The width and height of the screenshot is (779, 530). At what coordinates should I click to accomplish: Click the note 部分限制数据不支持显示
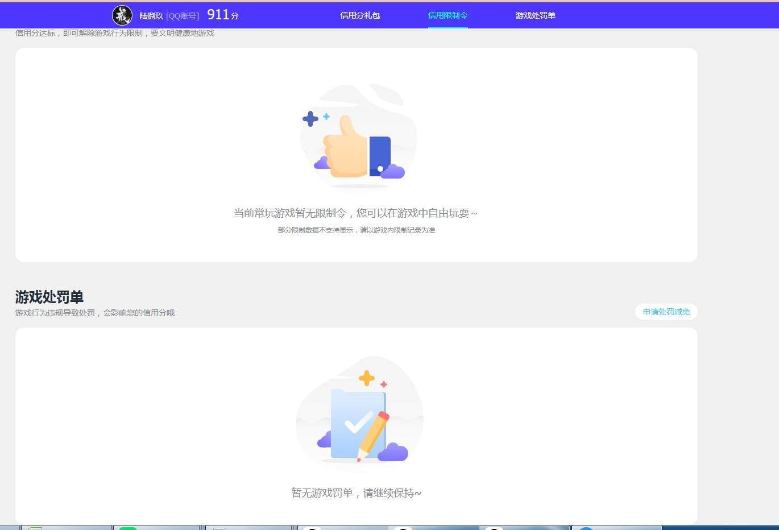click(316, 230)
